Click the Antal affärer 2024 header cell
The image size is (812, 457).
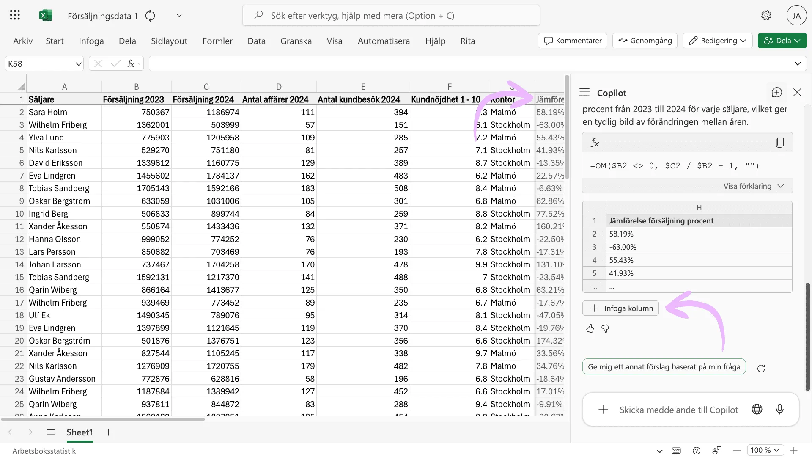coord(279,99)
